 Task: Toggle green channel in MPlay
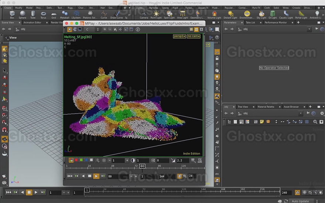pyautogui.click(x=81, y=160)
